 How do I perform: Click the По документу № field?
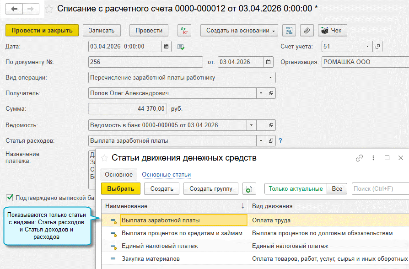[145, 62]
